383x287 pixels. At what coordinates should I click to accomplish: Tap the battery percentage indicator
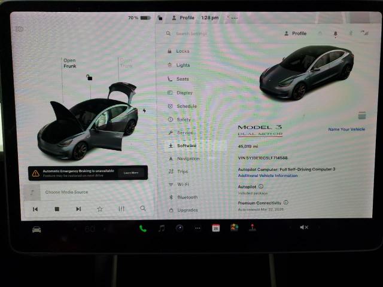point(139,18)
